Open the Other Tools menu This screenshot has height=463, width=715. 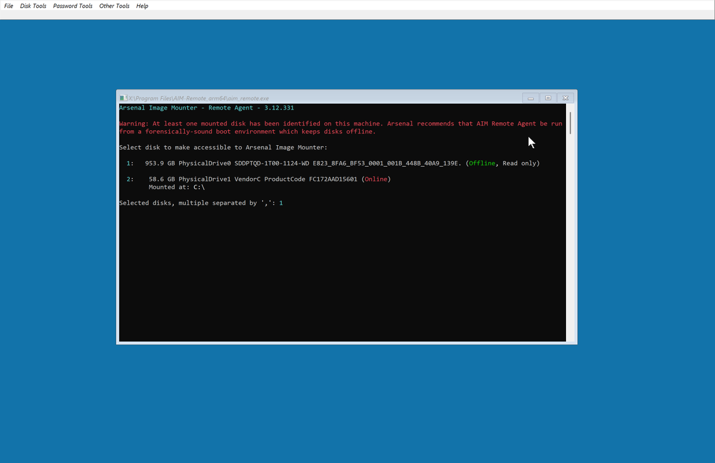[114, 6]
